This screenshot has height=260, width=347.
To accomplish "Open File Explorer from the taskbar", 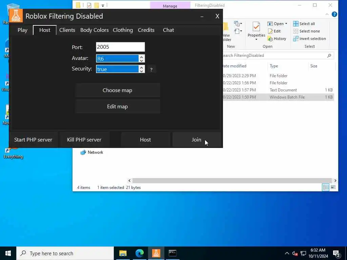I will [123, 253].
